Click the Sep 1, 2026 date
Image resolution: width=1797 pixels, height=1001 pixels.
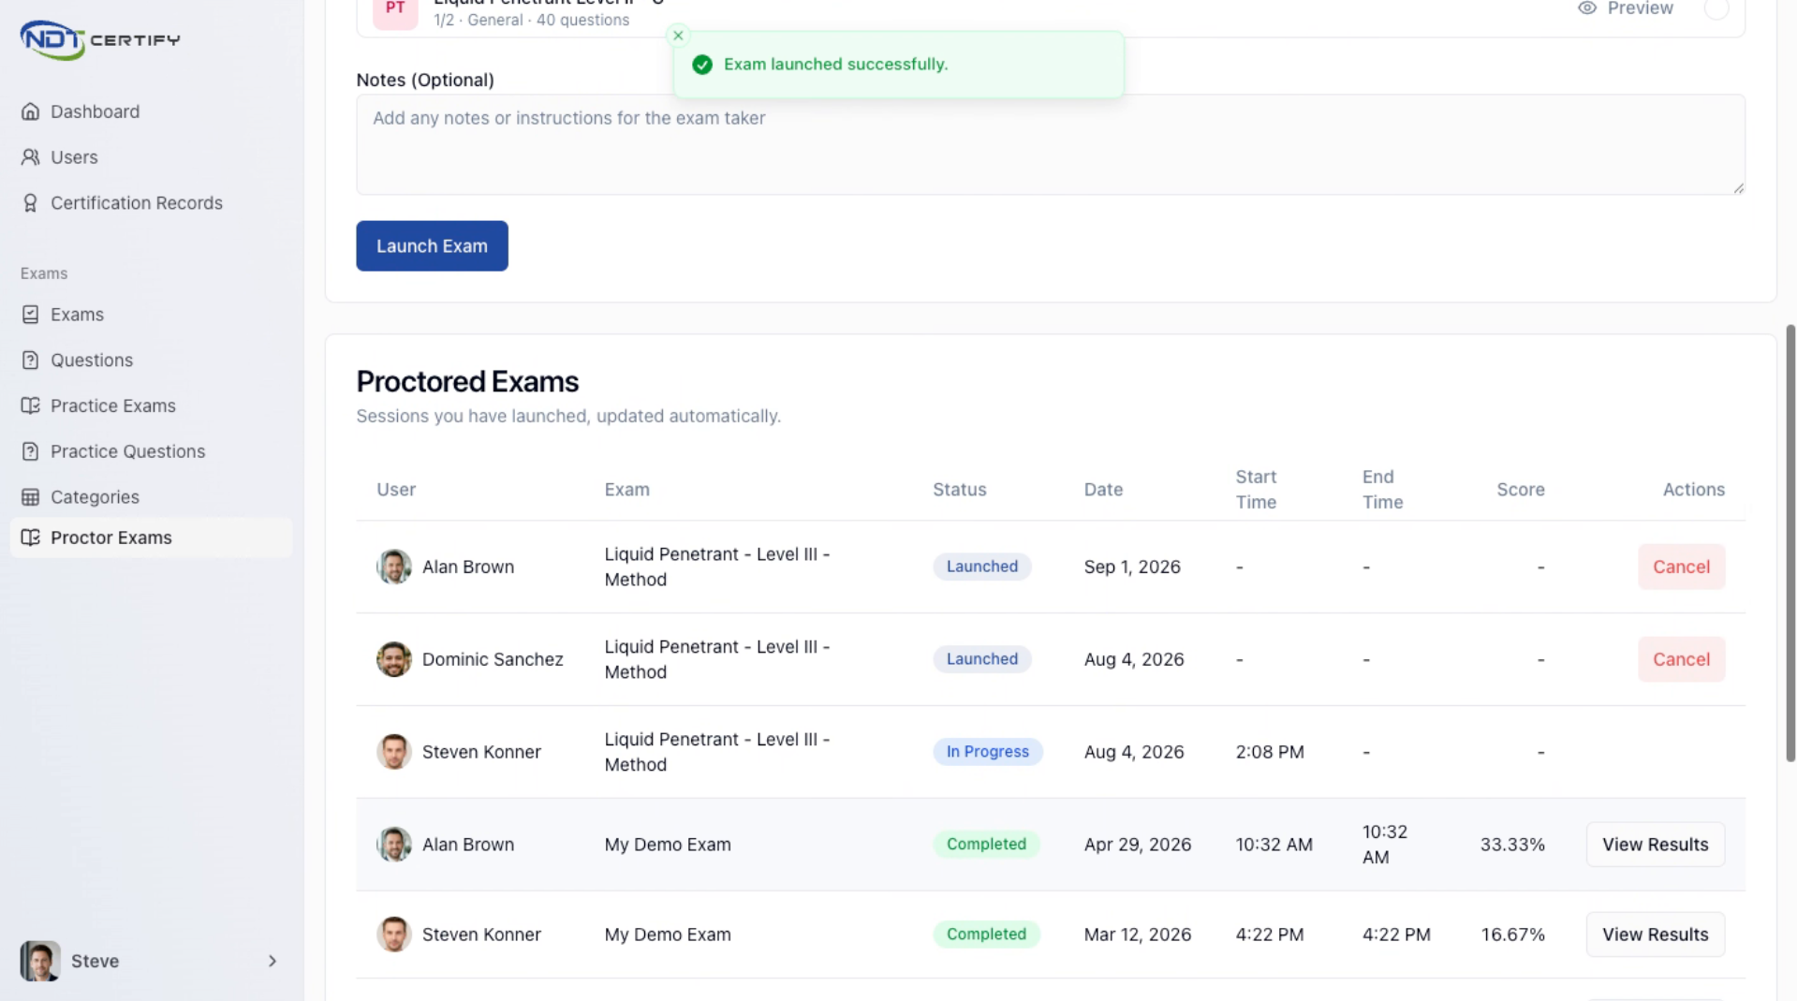pyautogui.click(x=1132, y=567)
